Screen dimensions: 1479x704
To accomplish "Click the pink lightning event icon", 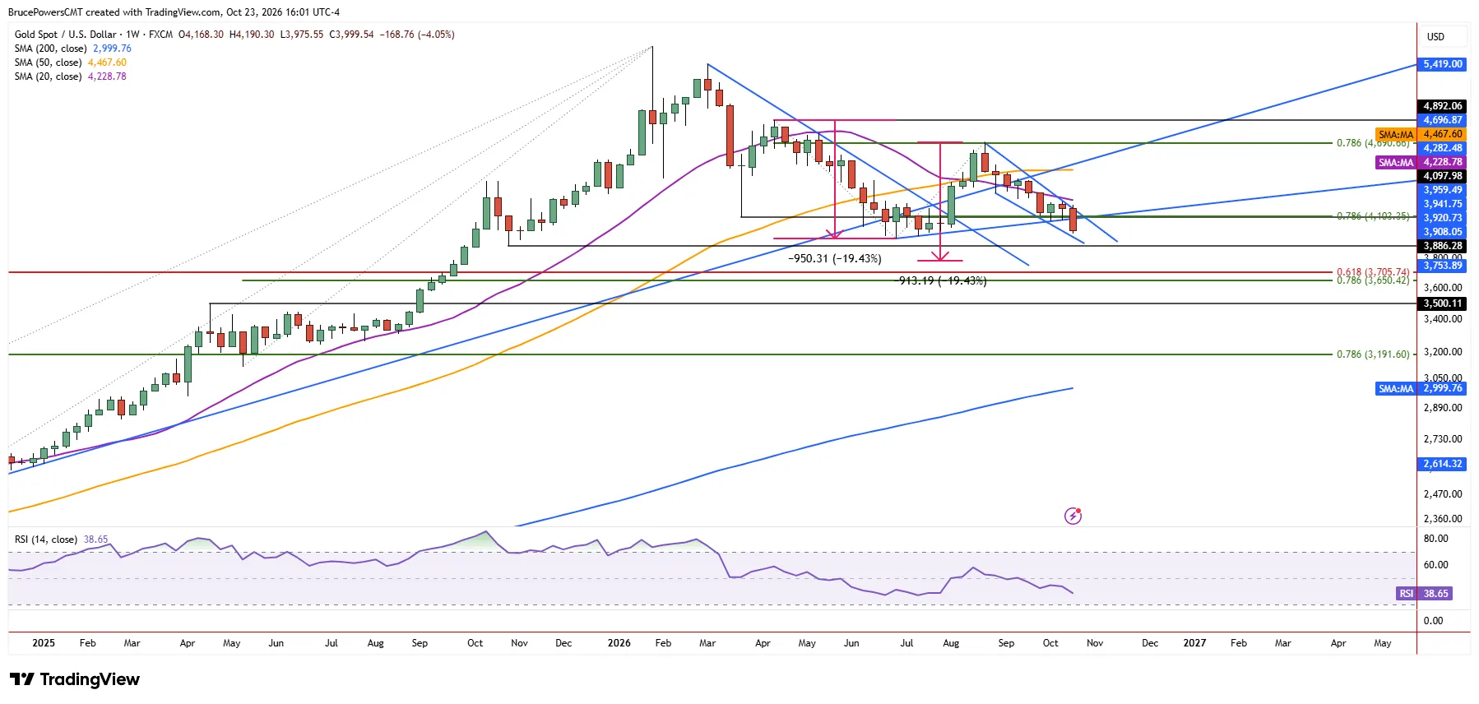I will point(1073,516).
